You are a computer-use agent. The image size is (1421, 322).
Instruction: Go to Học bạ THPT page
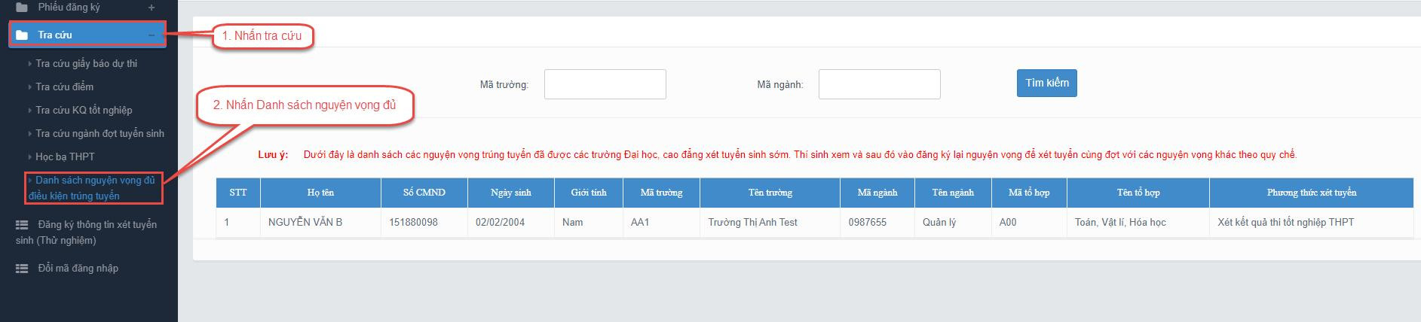[x=65, y=157]
